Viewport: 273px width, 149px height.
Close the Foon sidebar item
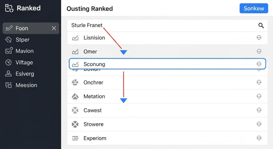(54, 28)
